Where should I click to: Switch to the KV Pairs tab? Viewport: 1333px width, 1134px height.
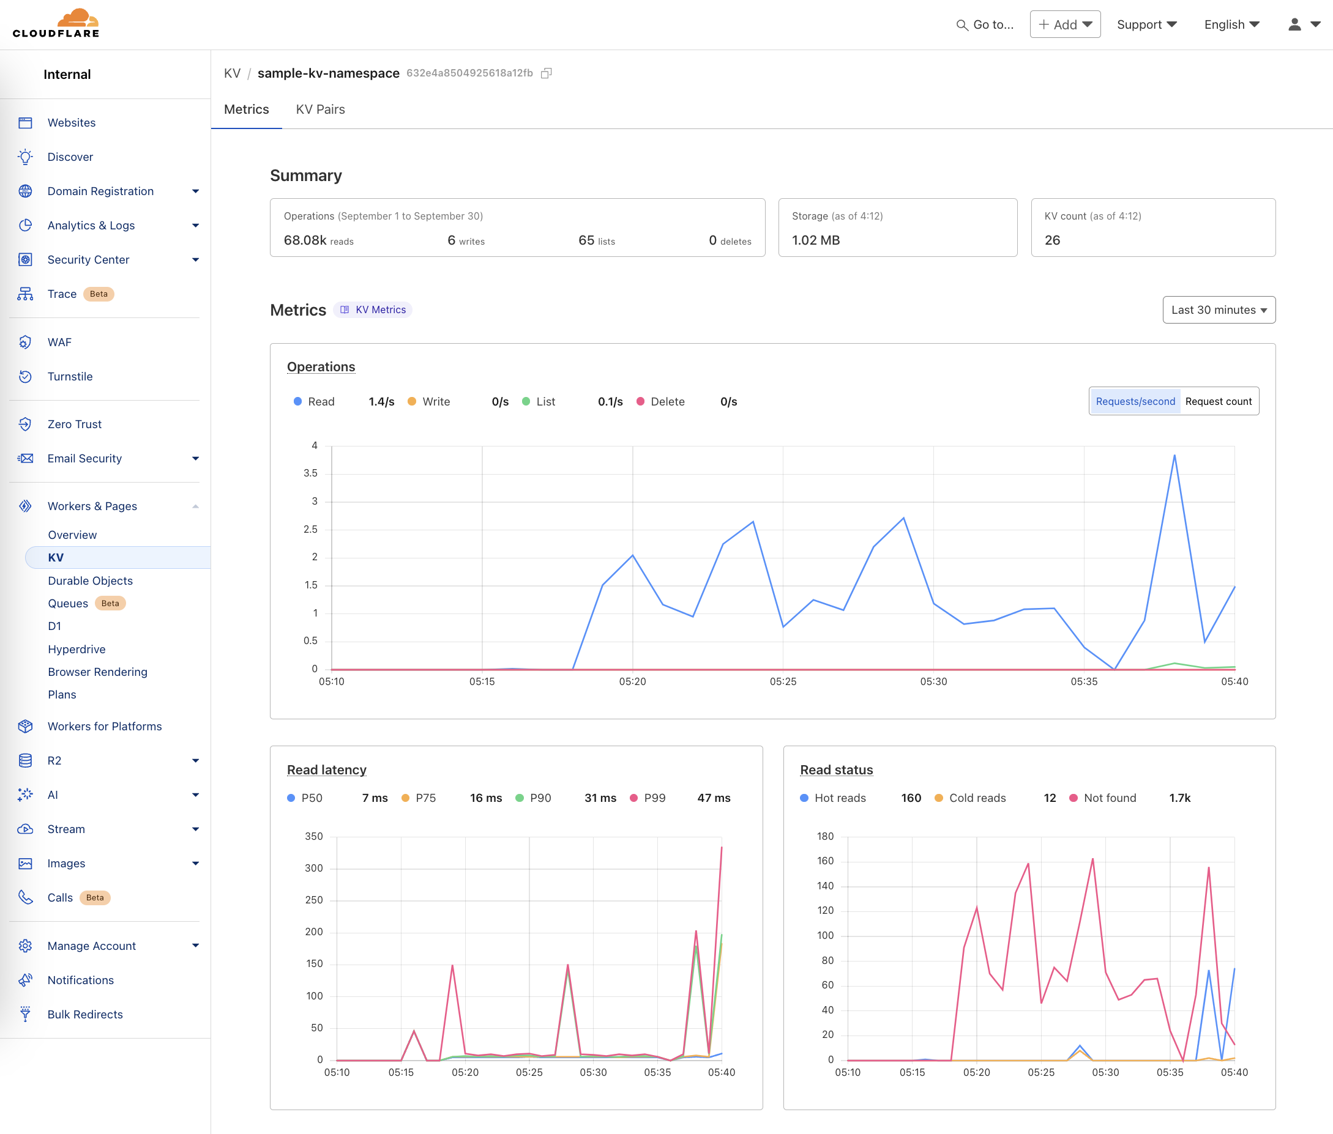point(320,109)
